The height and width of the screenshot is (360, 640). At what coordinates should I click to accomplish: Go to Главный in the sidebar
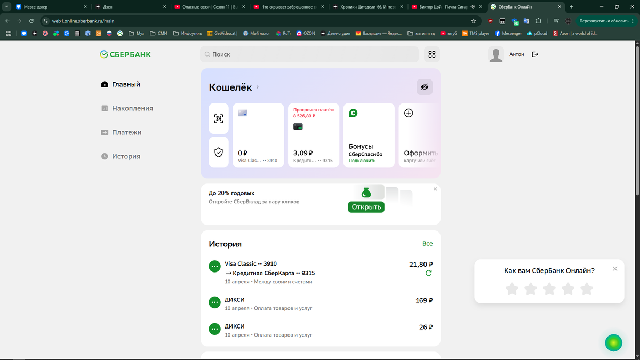(121, 84)
